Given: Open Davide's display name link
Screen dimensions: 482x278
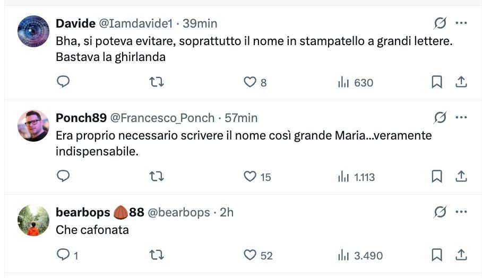Looking at the screenshot, I should click(75, 23).
